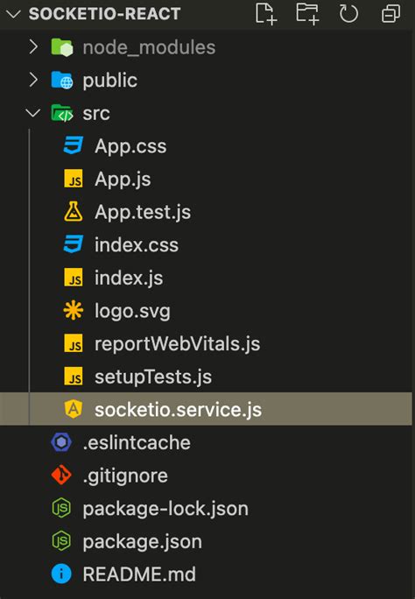Select the public folder name
Image resolution: width=415 pixels, height=599 pixels.
click(110, 81)
